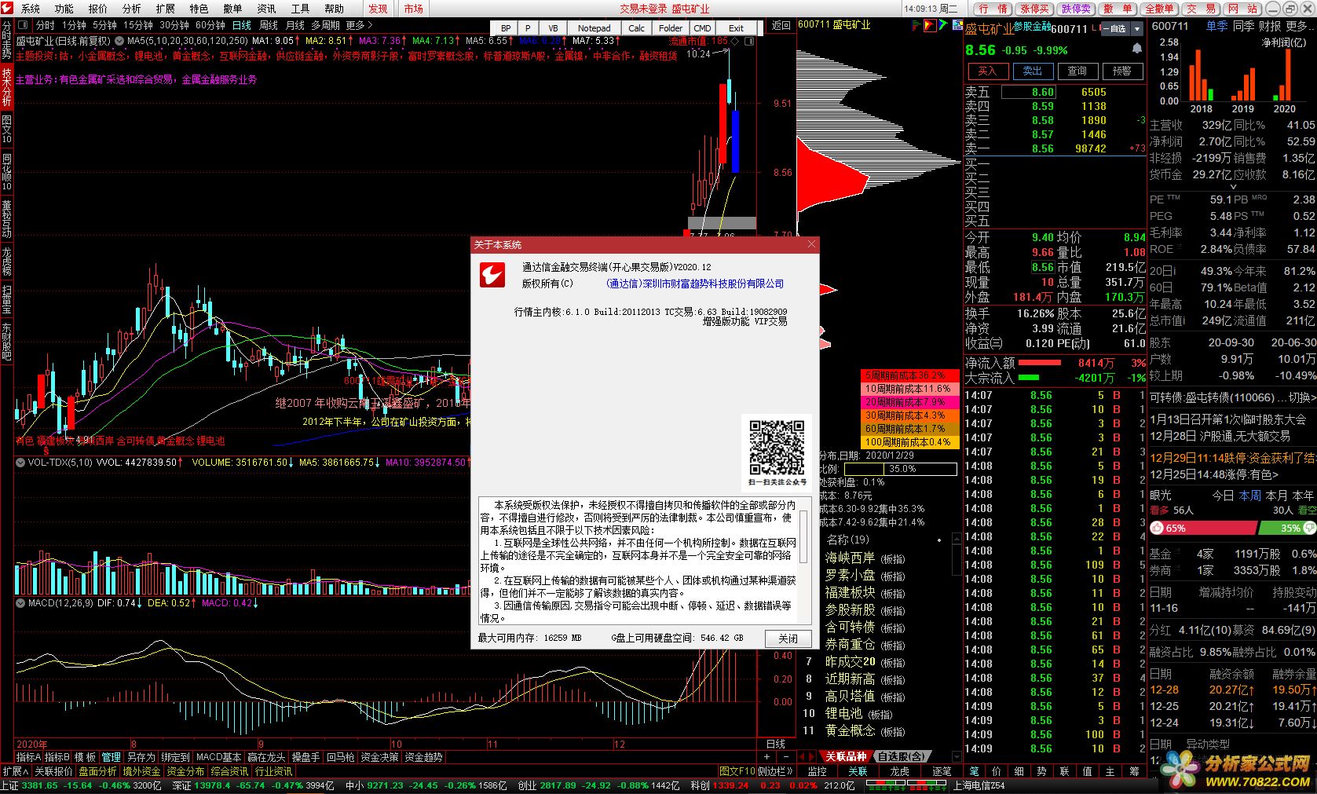Open the 市场 tab
Image resolution: width=1317 pixels, height=794 pixels.
pyautogui.click(x=413, y=9)
